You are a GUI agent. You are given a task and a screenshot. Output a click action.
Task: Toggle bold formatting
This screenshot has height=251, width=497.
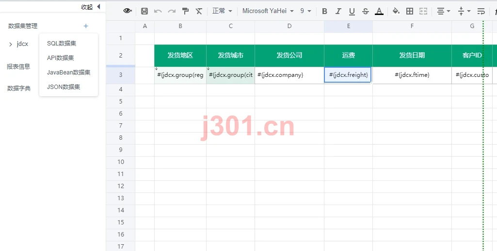click(324, 11)
